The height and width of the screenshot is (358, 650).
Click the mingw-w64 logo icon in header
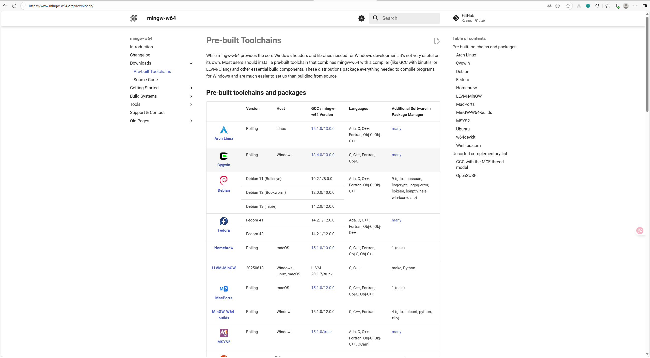click(134, 18)
